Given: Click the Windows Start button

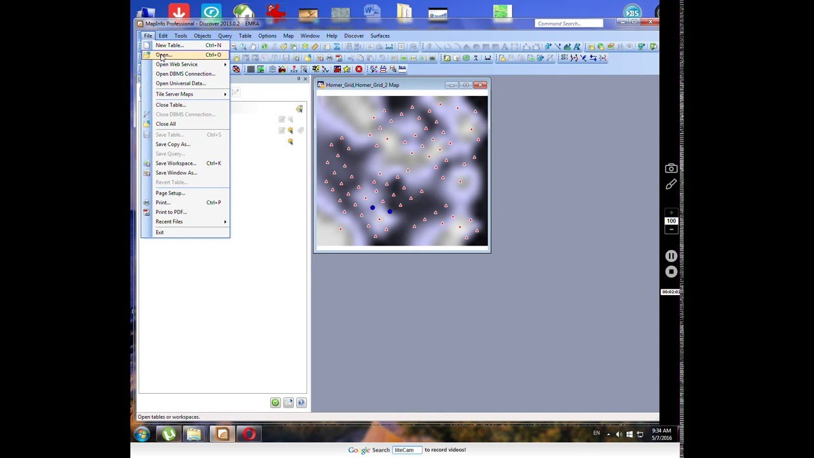Looking at the screenshot, I should [142, 434].
